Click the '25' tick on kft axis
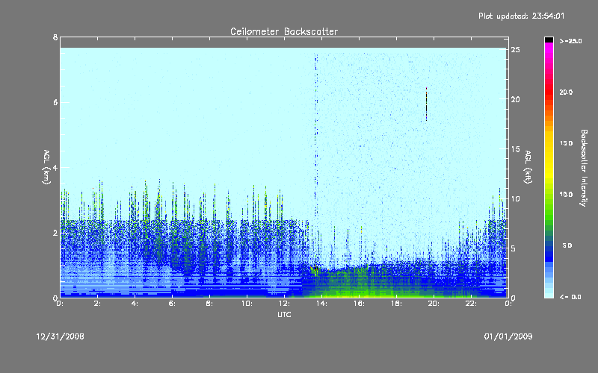 pos(516,50)
